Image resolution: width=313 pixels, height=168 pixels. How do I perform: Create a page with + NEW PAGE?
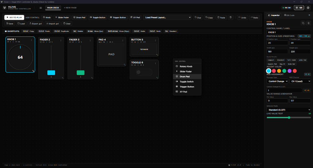click(70, 8)
